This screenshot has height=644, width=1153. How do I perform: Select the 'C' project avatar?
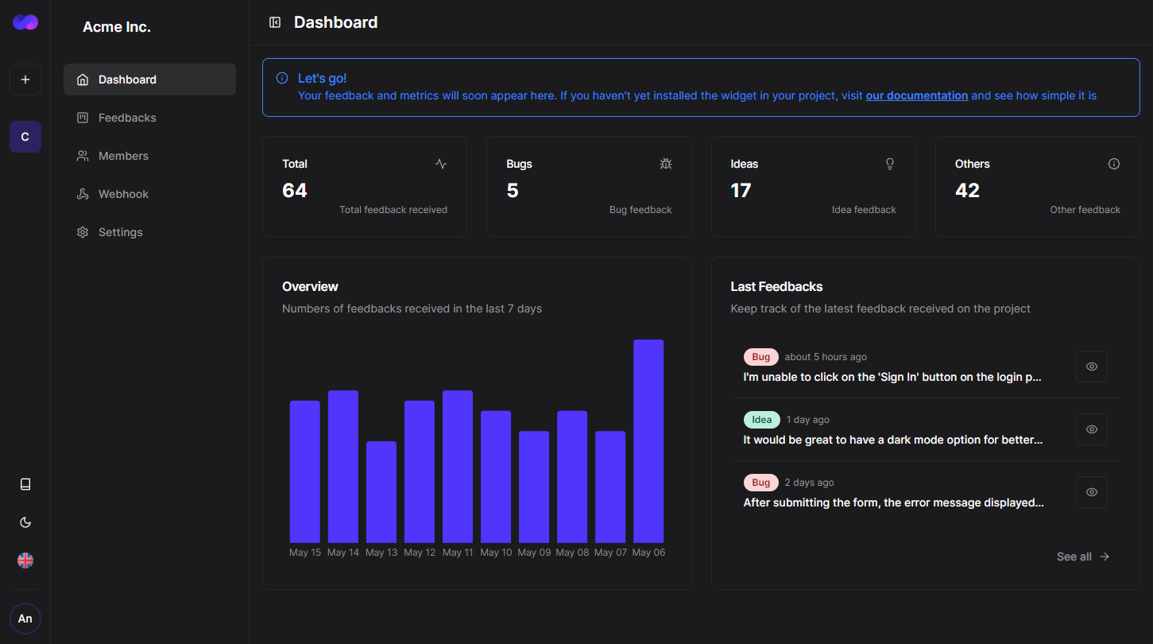[x=25, y=137]
